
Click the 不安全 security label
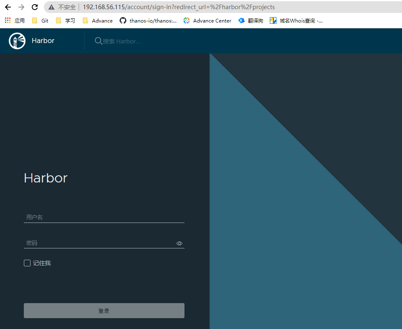[67, 7]
